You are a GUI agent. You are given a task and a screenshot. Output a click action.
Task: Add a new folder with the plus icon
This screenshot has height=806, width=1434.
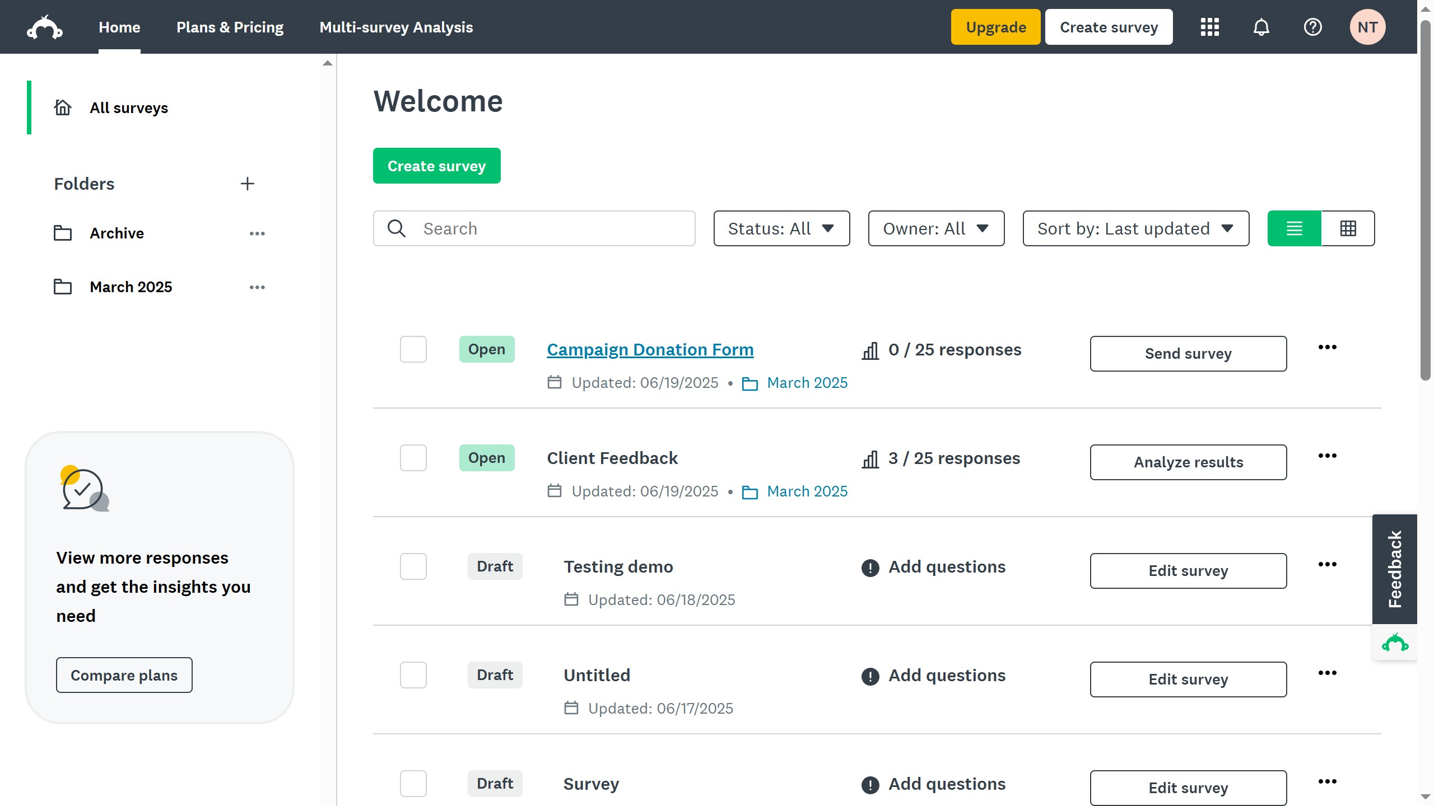click(x=248, y=184)
